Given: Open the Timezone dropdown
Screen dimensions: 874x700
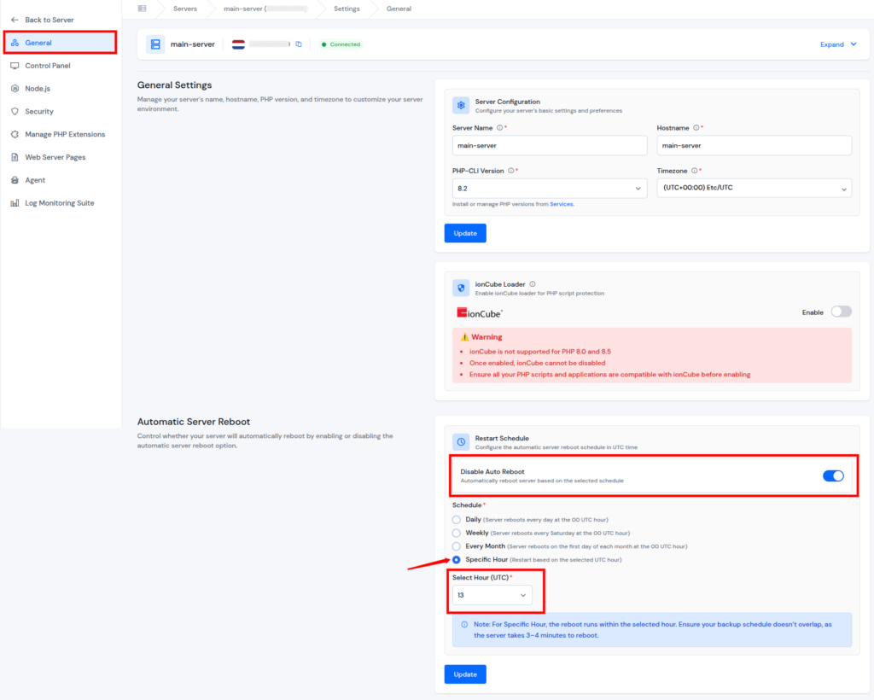Looking at the screenshot, I should pos(755,188).
